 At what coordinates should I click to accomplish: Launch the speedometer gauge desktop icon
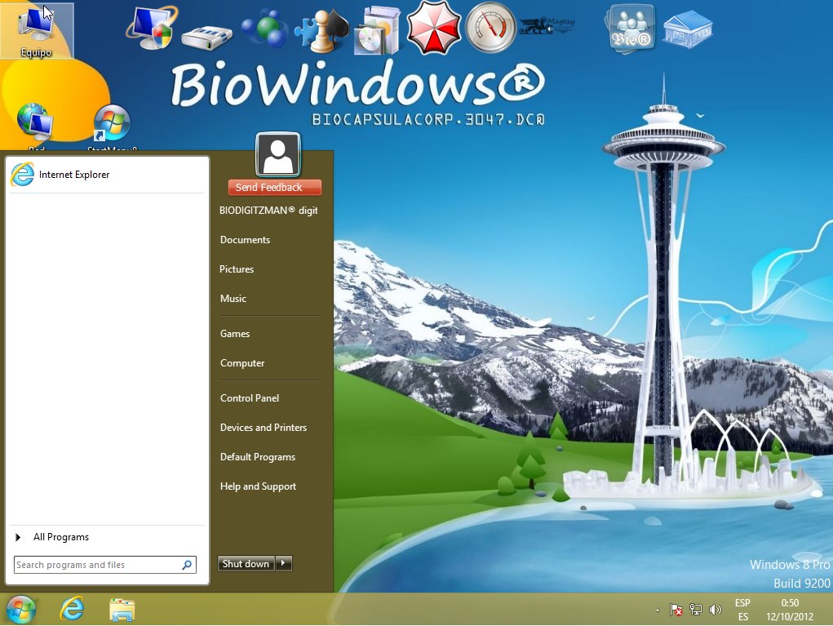point(490,27)
